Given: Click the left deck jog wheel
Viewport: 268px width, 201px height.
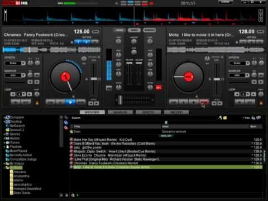Looking at the screenshot, I should coord(65,77).
